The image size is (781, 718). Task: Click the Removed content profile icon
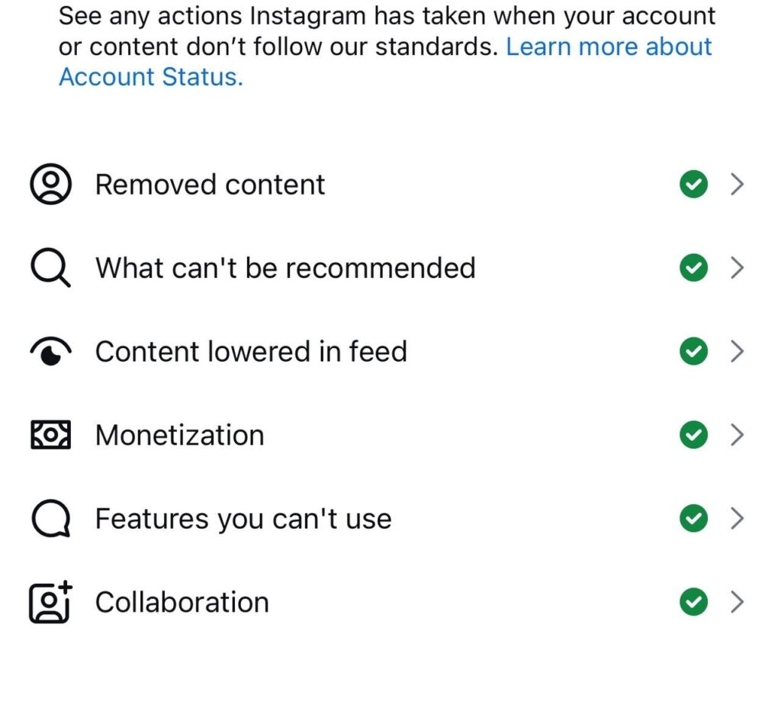(50, 184)
